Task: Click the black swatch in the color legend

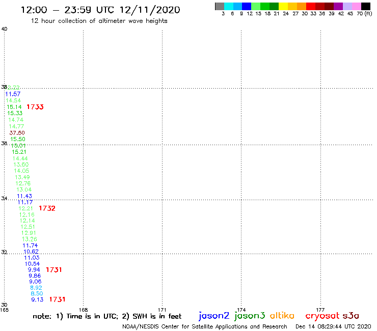Action: tap(365, 6)
